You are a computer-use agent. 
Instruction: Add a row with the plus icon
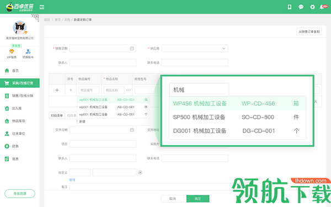[57, 90]
